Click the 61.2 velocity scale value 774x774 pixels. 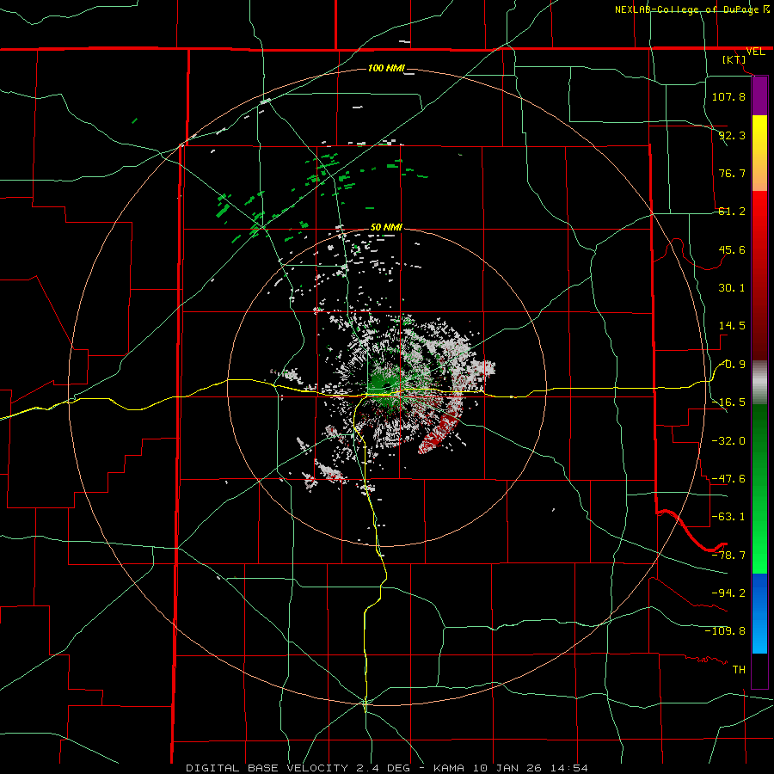click(x=732, y=212)
